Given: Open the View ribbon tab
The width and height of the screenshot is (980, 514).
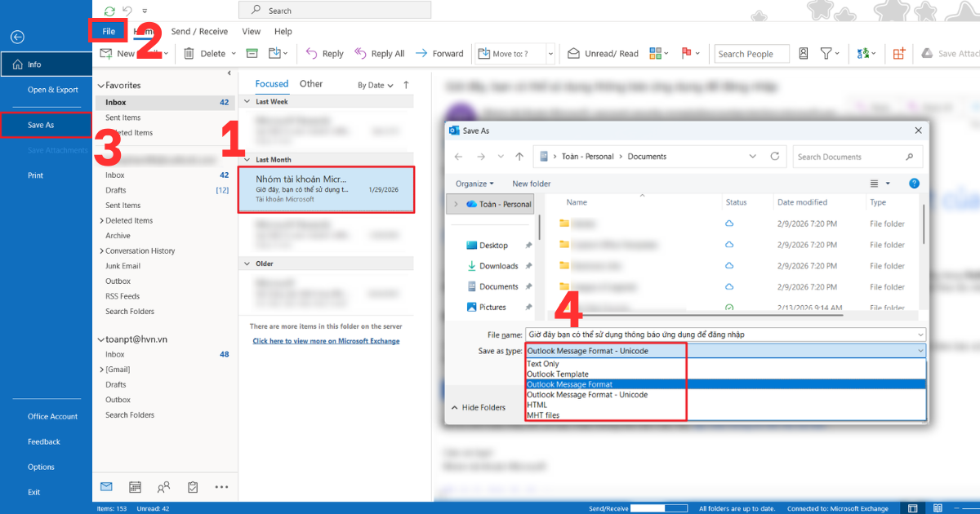Looking at the screenshot, I should tap(251, 31).
